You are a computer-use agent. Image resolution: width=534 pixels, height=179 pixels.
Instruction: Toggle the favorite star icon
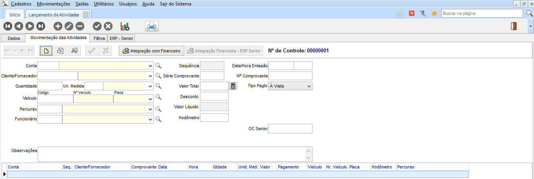pos(434,13)
